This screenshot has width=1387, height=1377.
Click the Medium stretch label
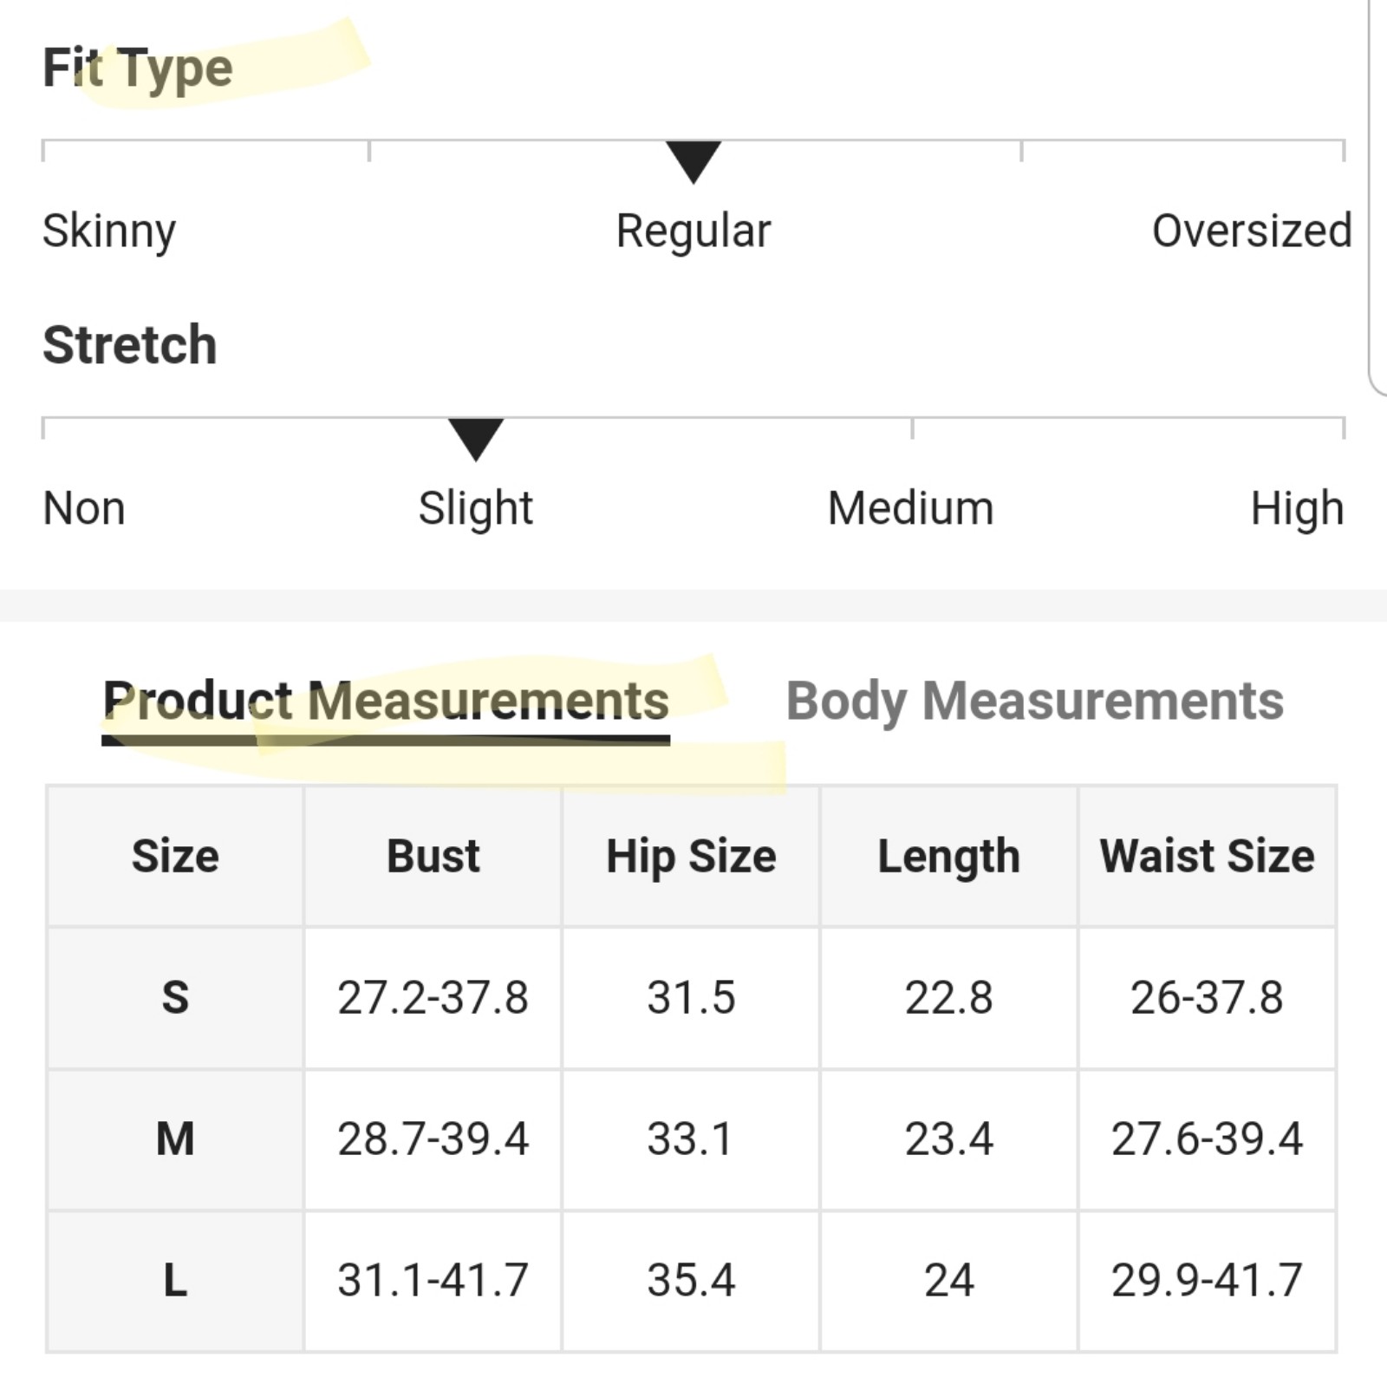click(x=911, y=508)
